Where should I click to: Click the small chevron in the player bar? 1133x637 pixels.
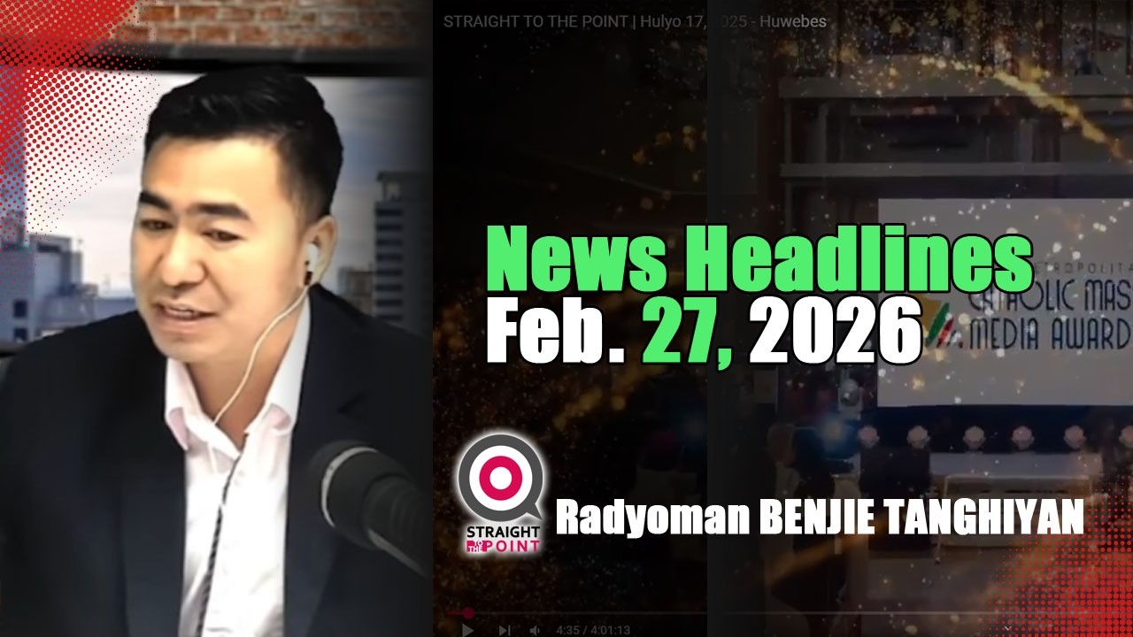[1006, 628]
